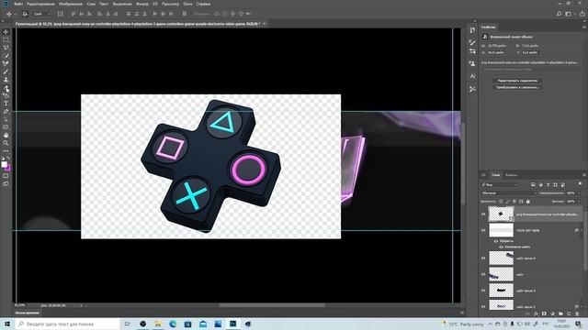Toggle Quick Mask mode icon
This screenshot has width=588, height=330.
coord(6,176)
